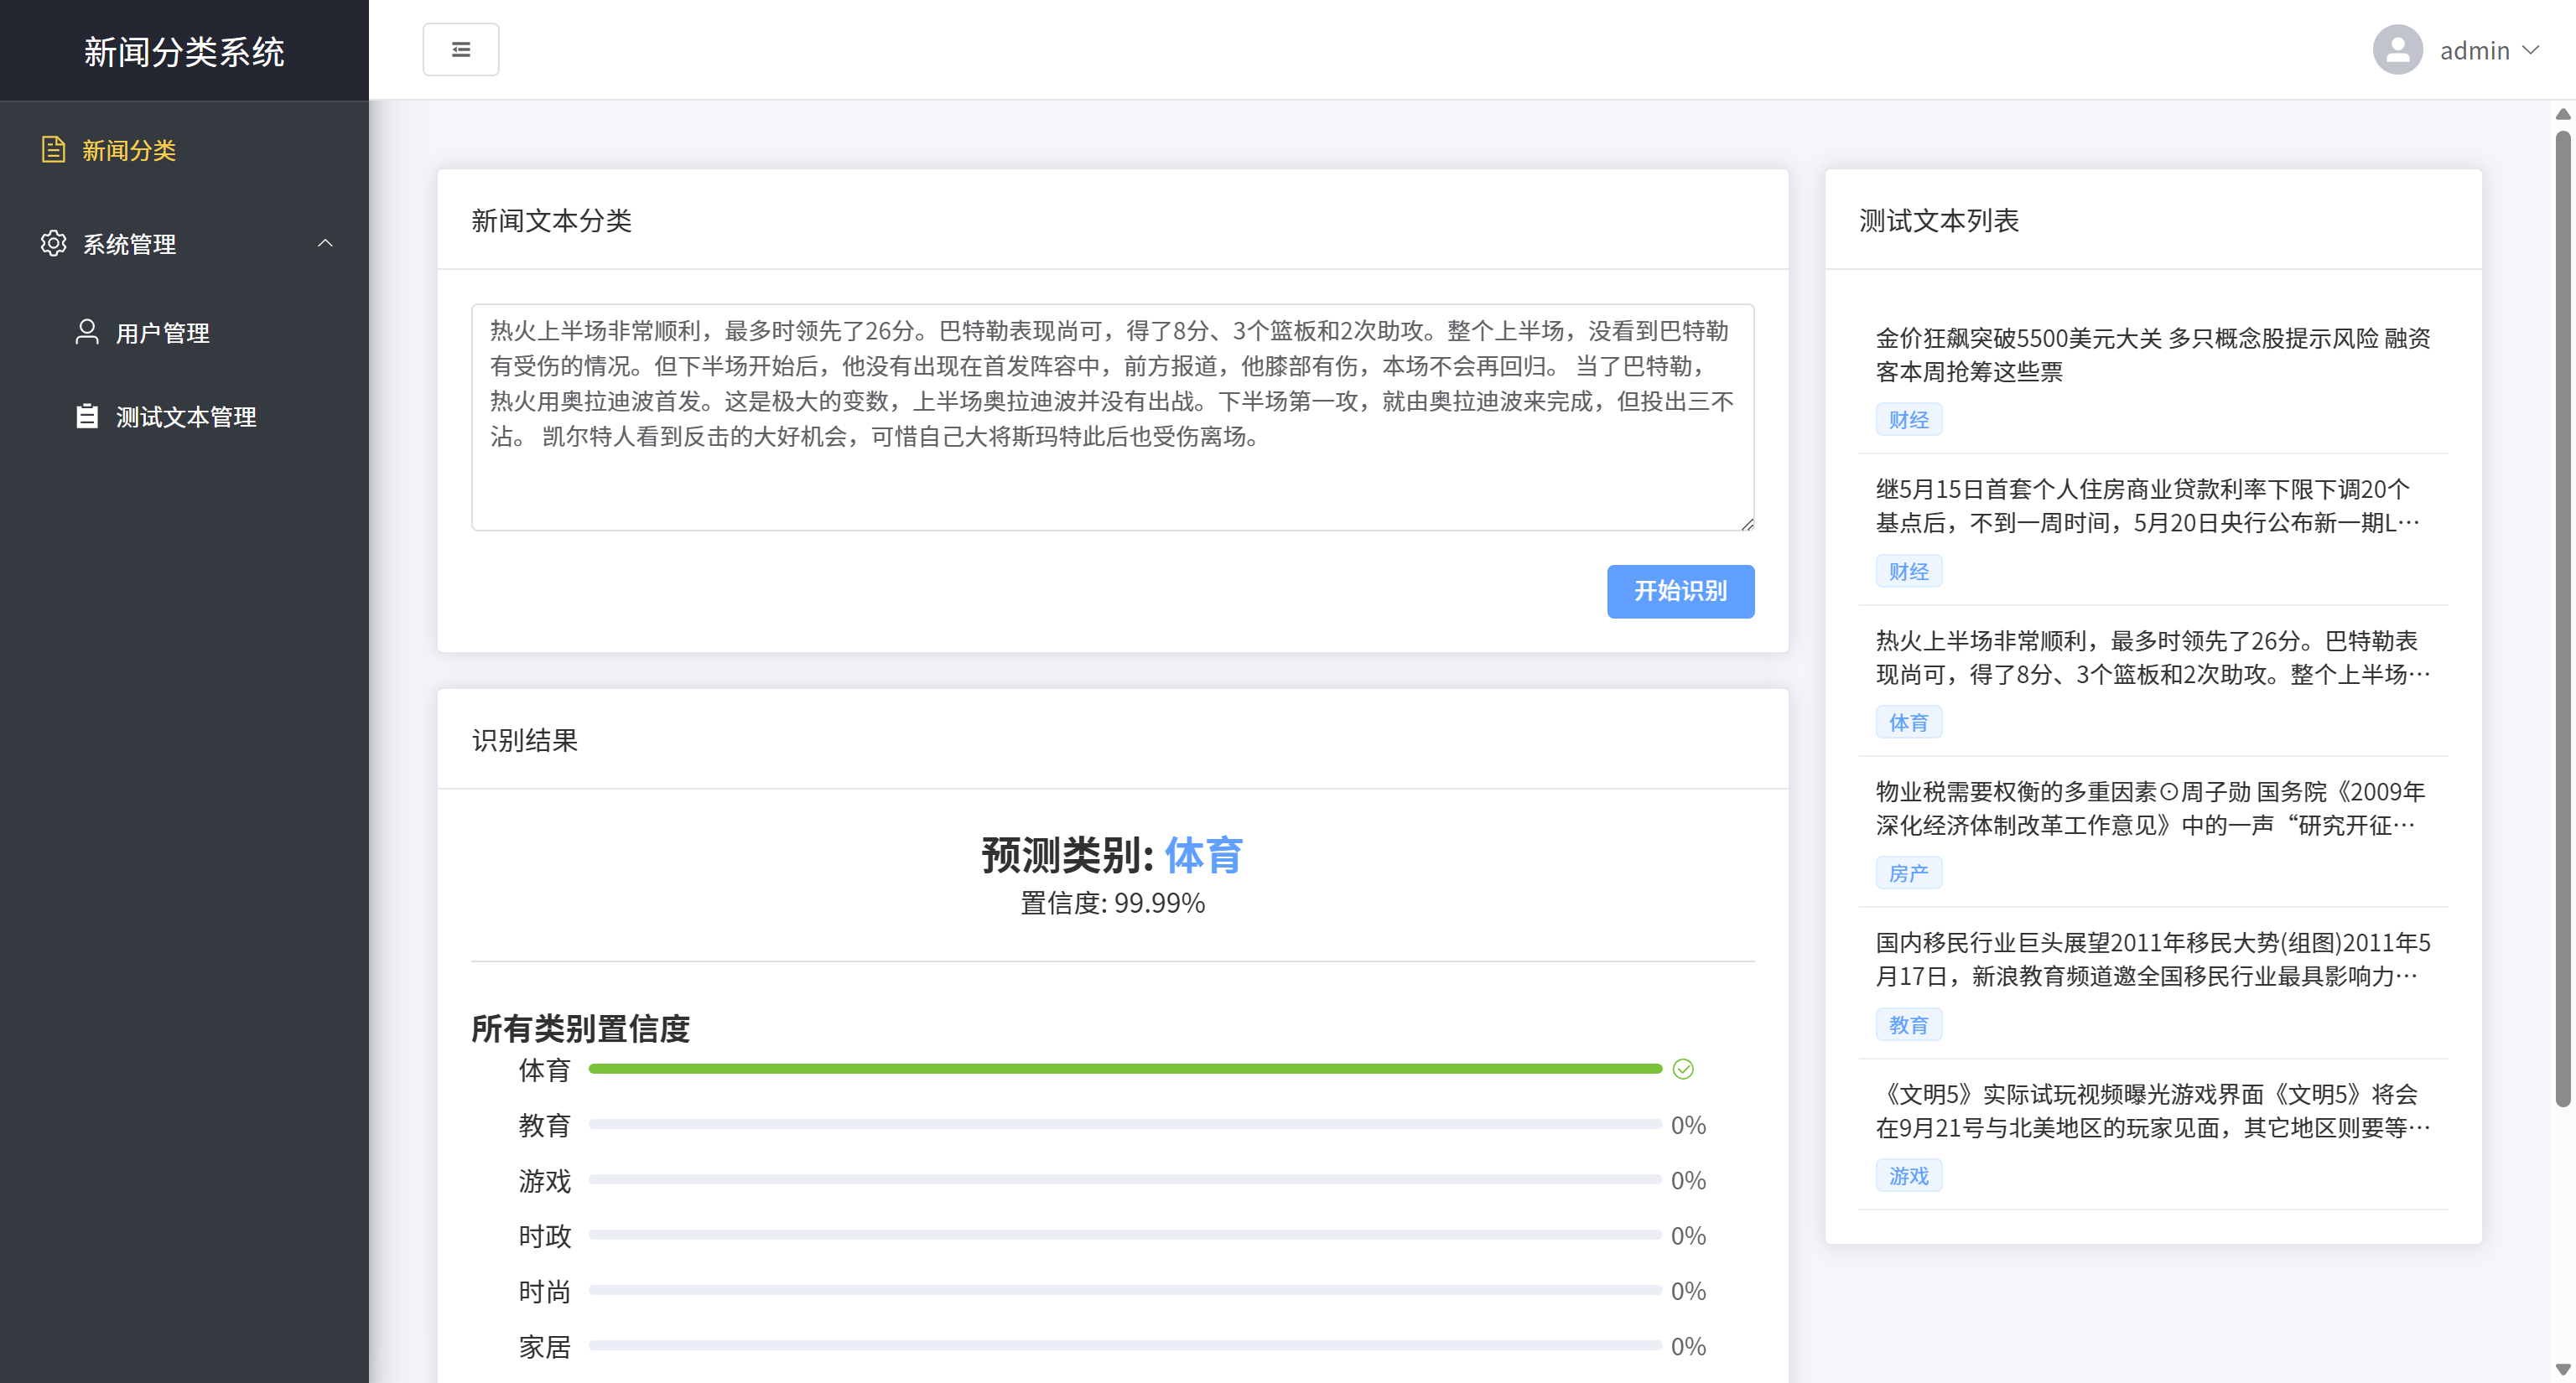Open the admin dropdown arrow
The width and height of the screenshot is (2576, 1383).
2531,50
